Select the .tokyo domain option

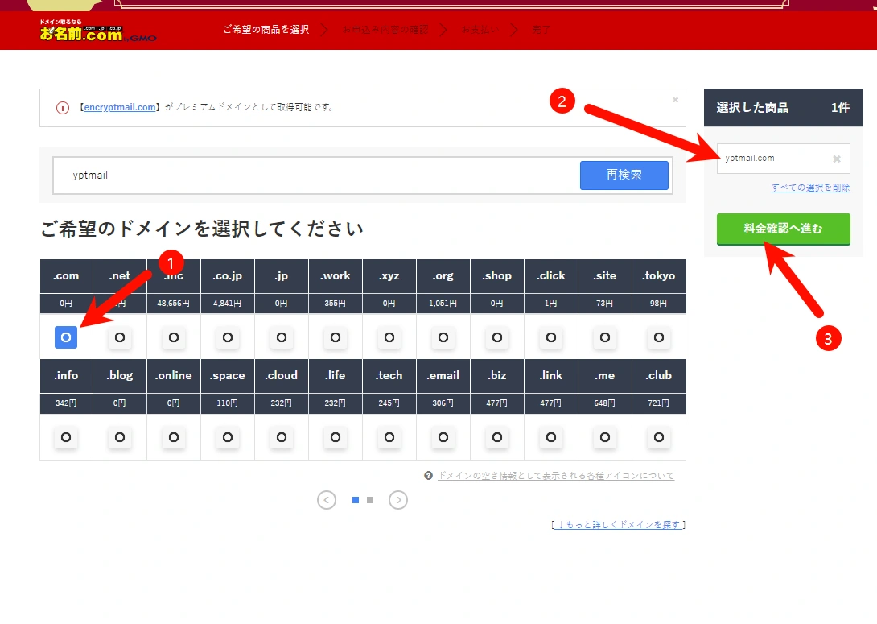click(659, 337)
